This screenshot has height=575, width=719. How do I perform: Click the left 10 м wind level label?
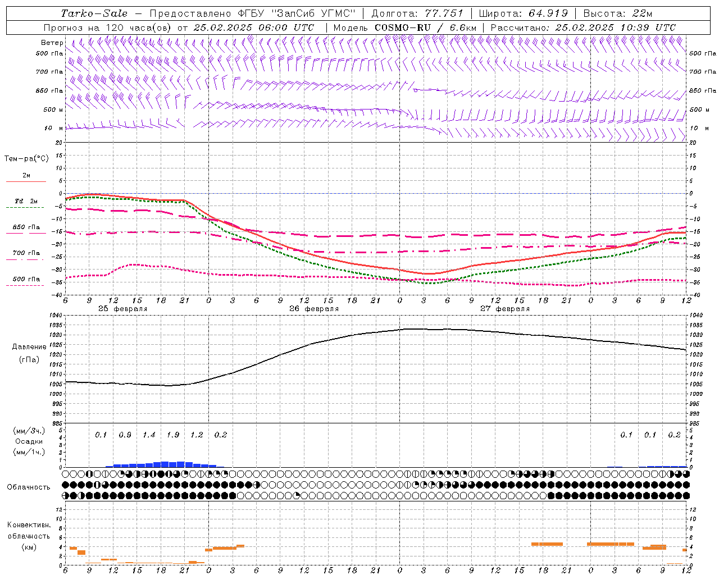54,129
